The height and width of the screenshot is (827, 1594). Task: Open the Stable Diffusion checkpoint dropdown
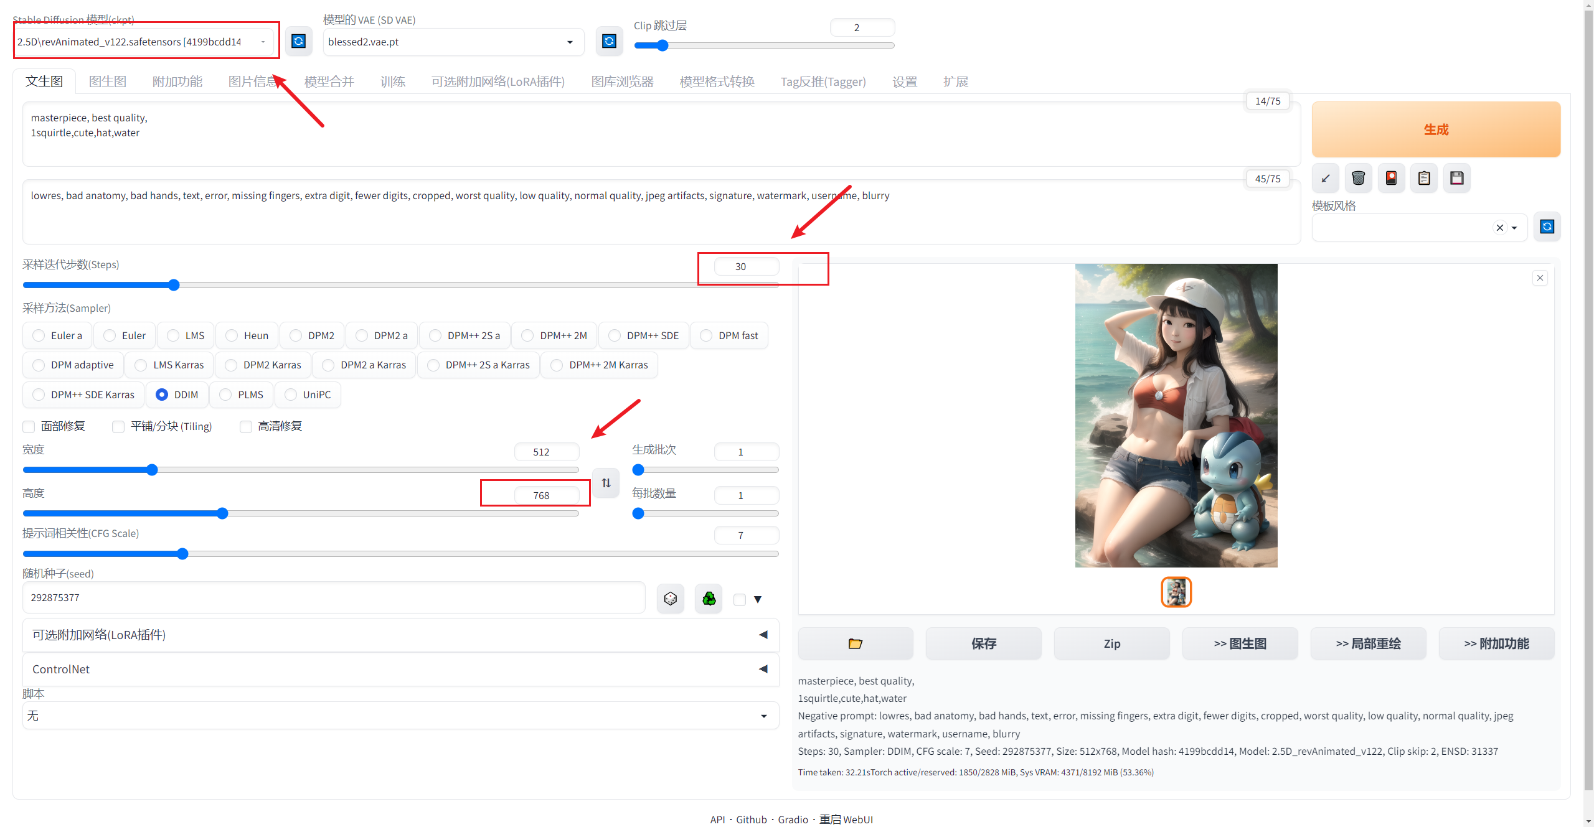(143, 42)
